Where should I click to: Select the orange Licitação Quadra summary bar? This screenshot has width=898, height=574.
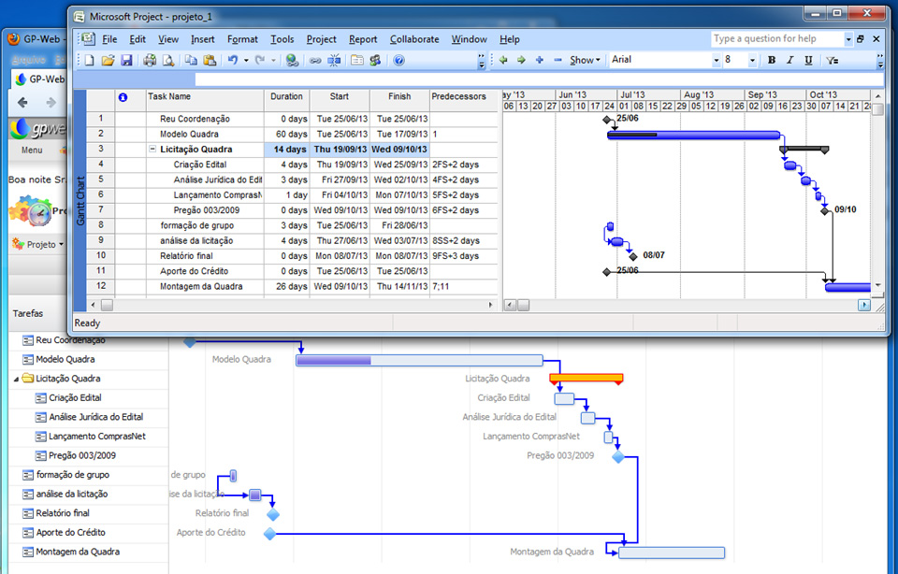[586, 379]
